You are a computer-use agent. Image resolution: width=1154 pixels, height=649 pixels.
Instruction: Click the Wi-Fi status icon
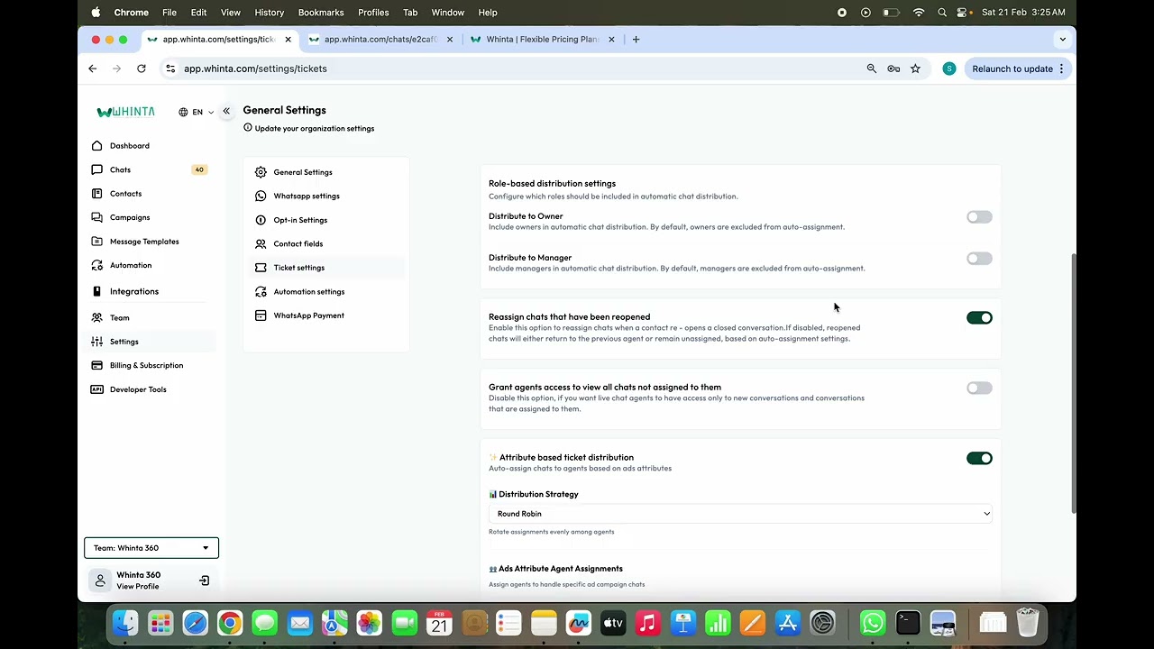tap(919, 13)
